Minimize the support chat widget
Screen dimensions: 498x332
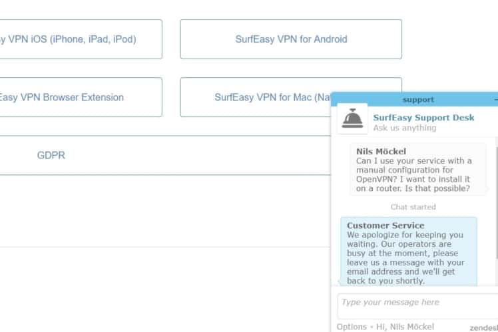tap(496, 100)
